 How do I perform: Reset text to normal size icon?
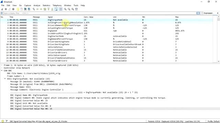point(73,9)
